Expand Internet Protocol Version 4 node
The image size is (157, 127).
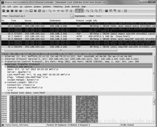point(3,59)
